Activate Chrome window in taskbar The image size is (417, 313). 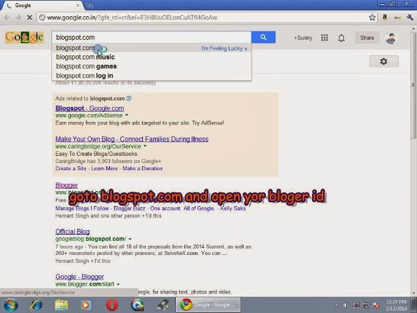pos(208,305)
